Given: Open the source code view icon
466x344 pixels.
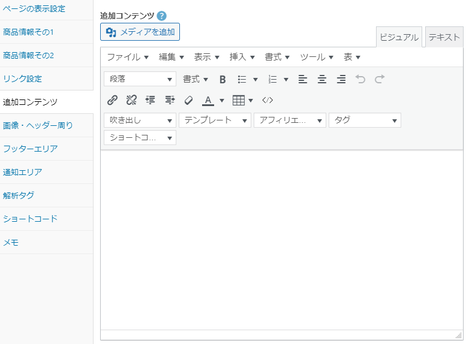Looking at the screenshot, I should click(x=267, y=100).
